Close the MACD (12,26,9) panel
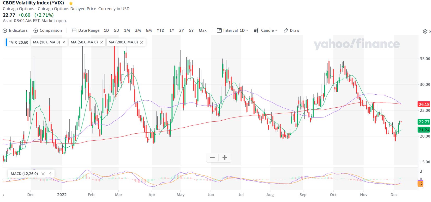Image resolution: width=431 pixels, height=202 pixels. [43, 174]
